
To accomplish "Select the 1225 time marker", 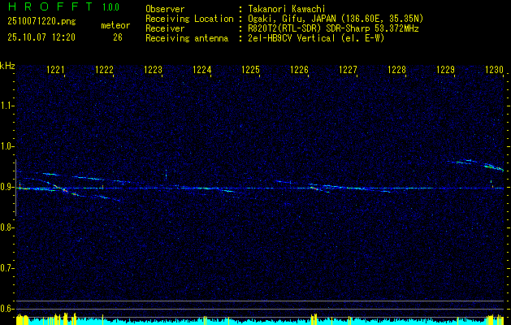I will click(251, 71).
